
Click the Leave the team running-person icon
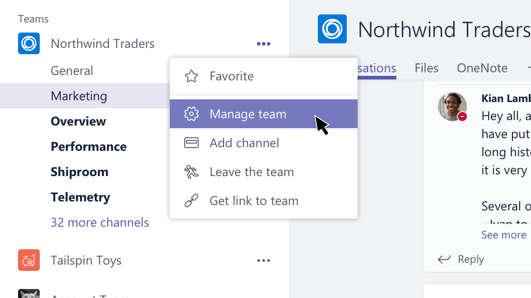tap(191, 172)
